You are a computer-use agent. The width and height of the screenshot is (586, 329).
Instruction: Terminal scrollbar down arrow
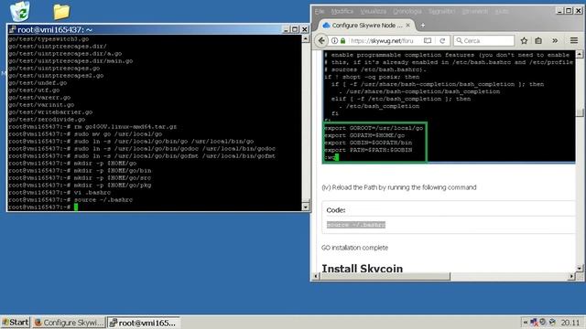tap(305, 207)
